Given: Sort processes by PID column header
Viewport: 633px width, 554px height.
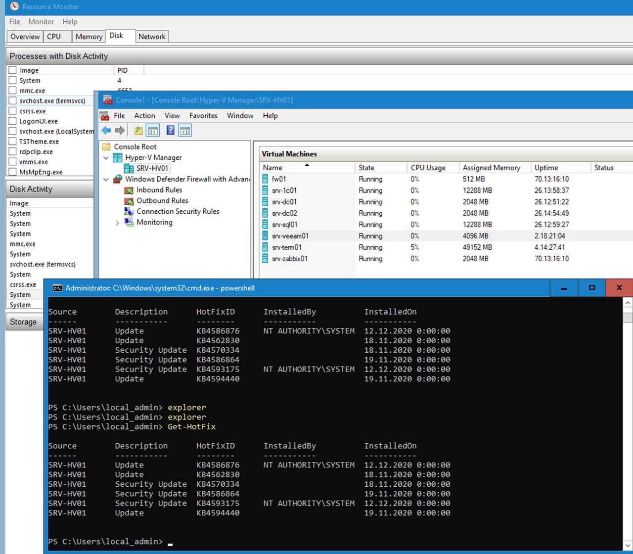Looking at the screenshot, I should point(129,70).
